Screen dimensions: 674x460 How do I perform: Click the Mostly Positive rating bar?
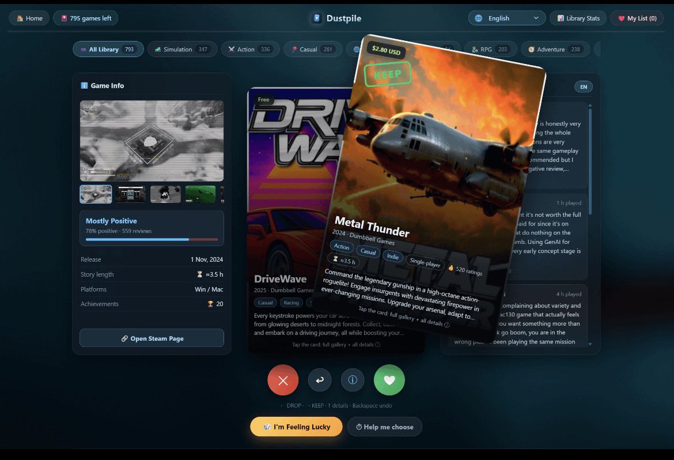coord(152,239)
